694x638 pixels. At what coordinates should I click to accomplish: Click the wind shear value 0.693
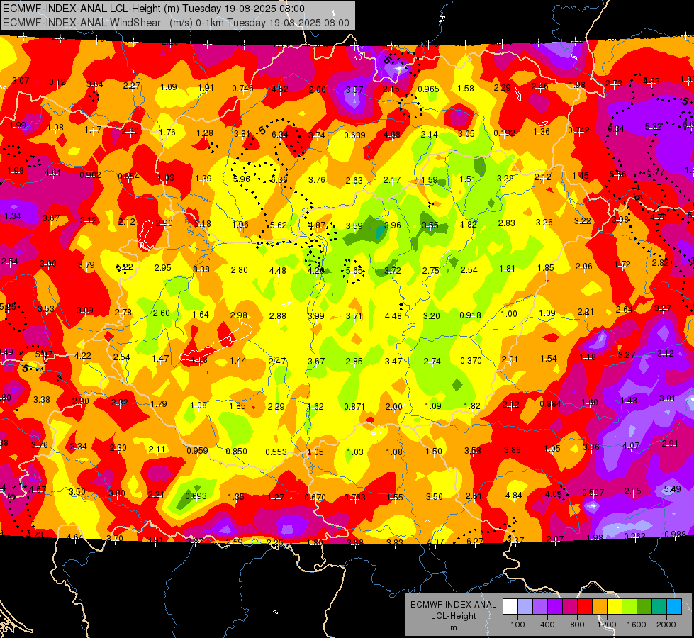coord(196,496)
